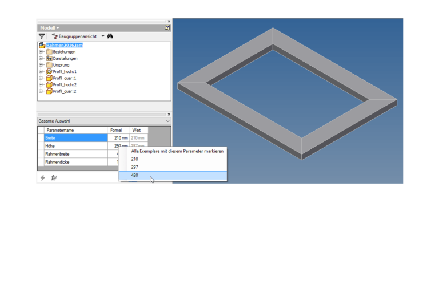Pick value 420 from context menu
Image resolution: width=439 pixels, height=292 pixels.
point(173,175)
